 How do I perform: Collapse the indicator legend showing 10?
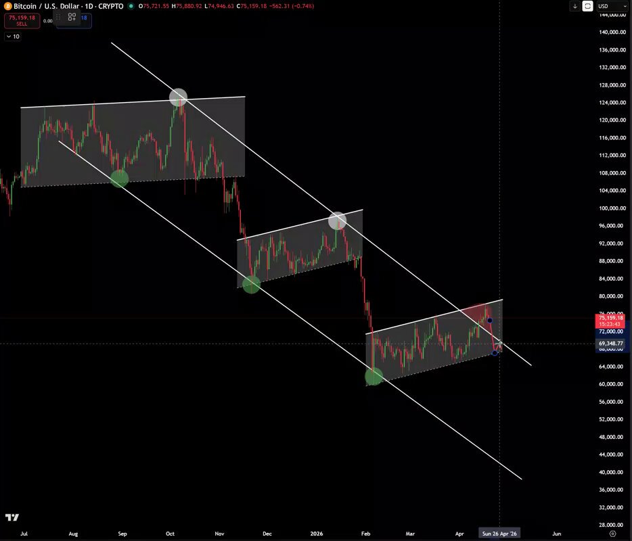13,37
